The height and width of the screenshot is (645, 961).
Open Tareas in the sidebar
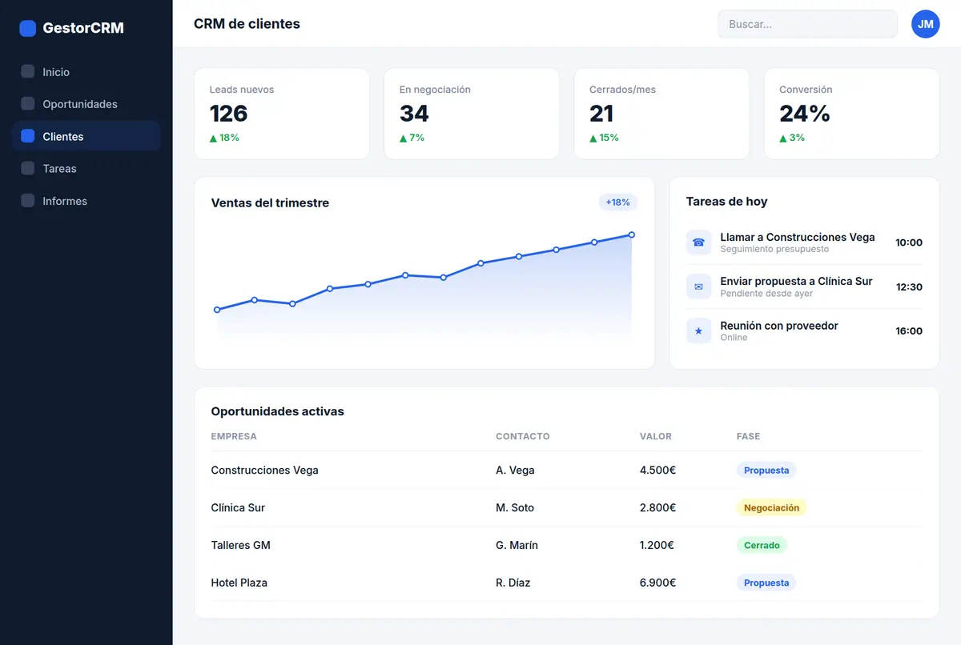[86, 168]
